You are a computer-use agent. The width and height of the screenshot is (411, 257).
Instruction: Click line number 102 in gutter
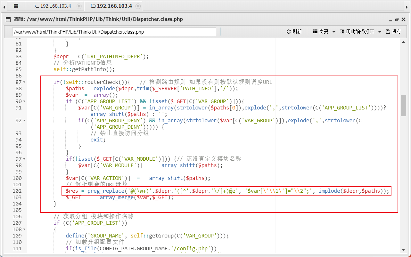coord(17,191)
